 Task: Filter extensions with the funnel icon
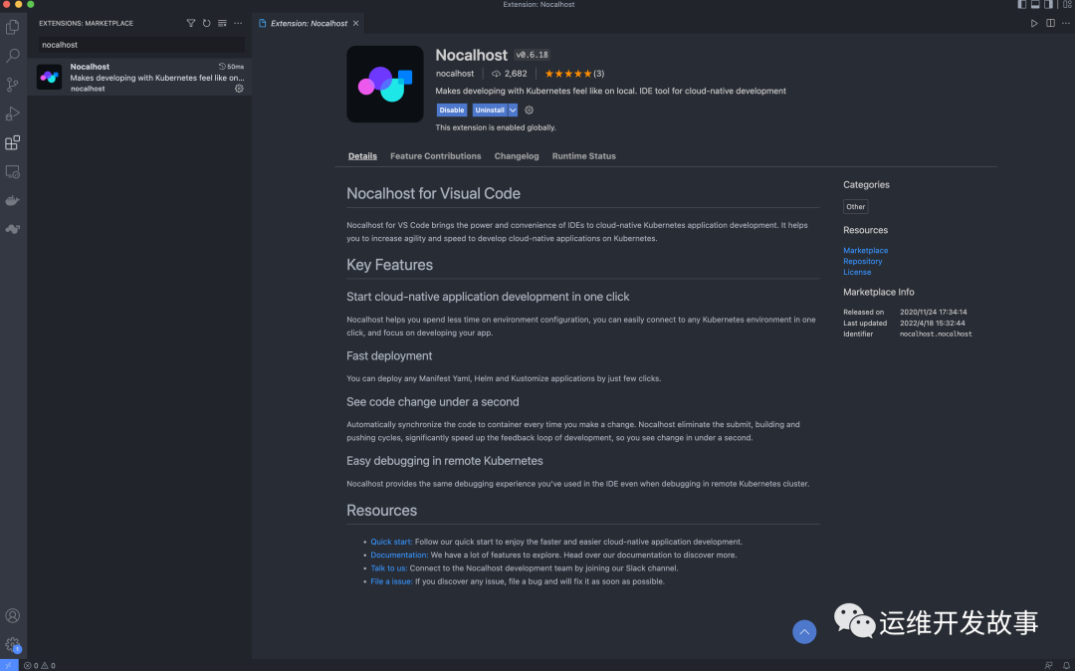coord(190,23)
